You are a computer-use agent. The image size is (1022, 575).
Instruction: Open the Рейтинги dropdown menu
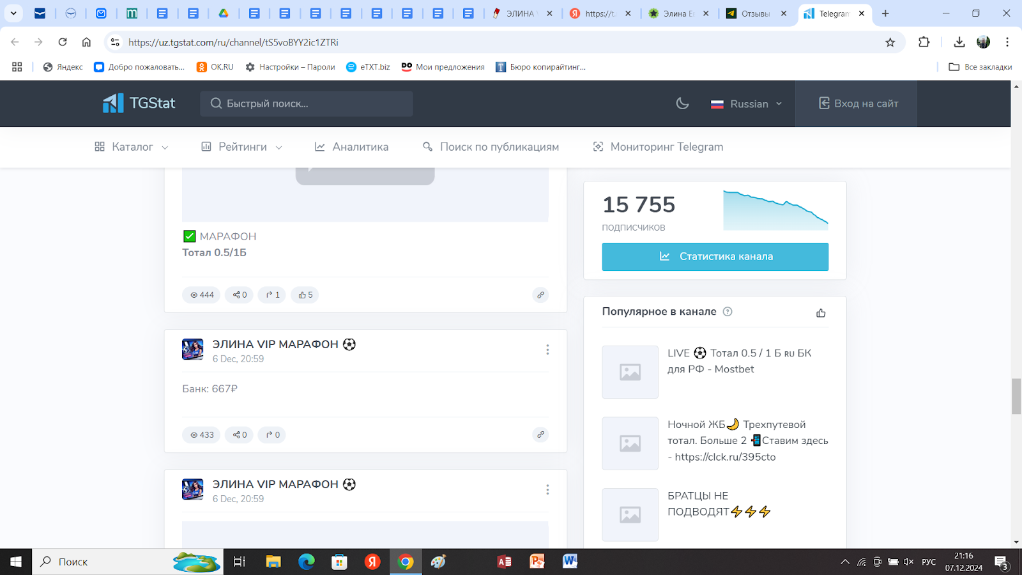242,147
